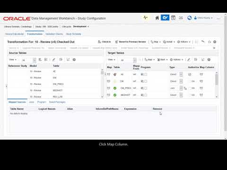The height and width of the screenshot is (170, 227).
Task: Click the pencil edit icon in Target Tables
Action: point(189,59)
